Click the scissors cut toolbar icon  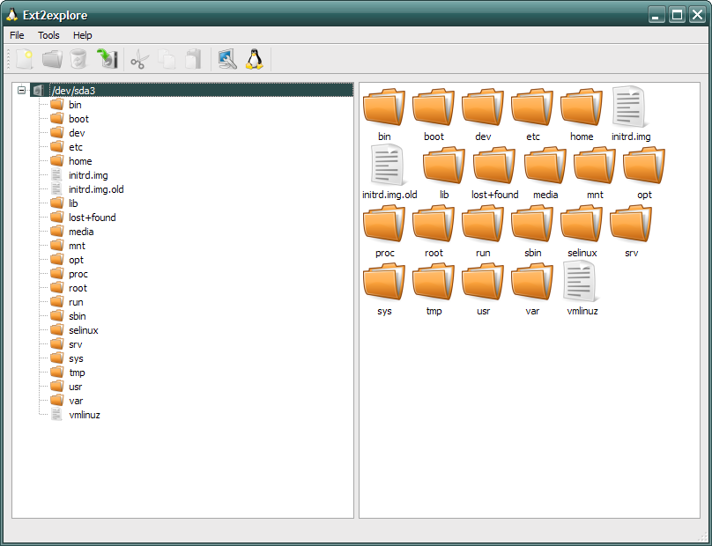coord(140,59)
